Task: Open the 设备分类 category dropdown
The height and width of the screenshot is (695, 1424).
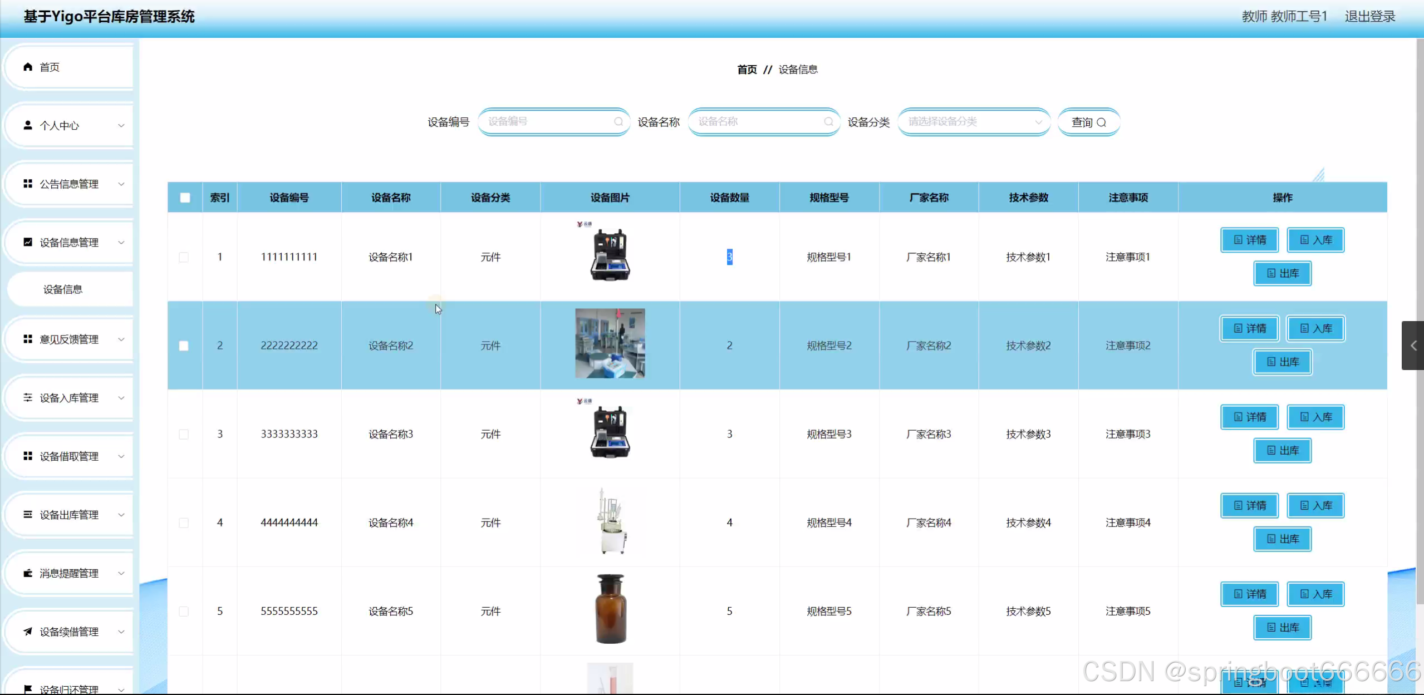Action: [x=973, y=122]
